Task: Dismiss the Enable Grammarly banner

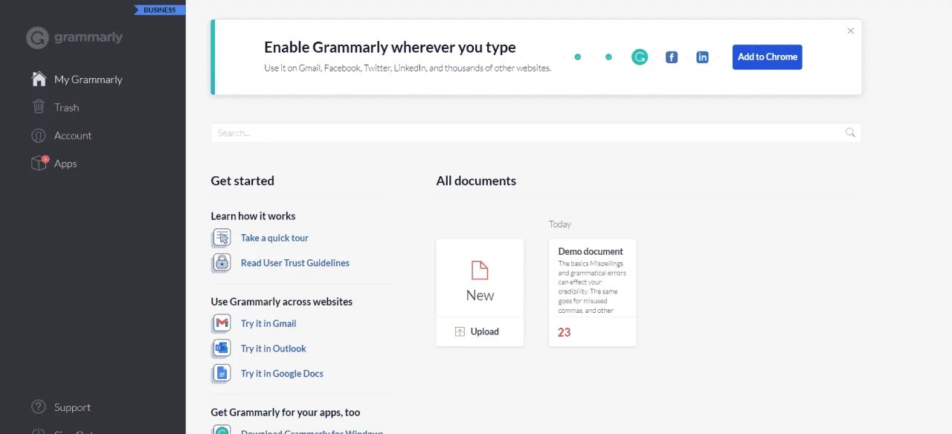Action: point(851,30)
